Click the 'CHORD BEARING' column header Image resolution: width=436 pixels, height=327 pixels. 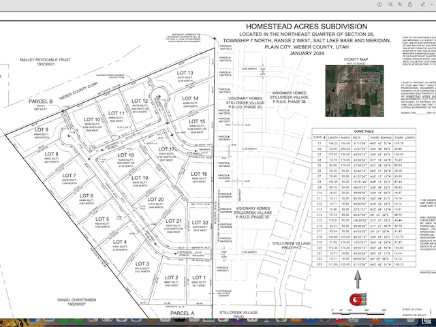tap(381, 138)
